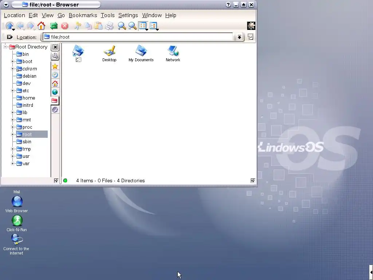Toggle sidebar link-view checkbox at panel bottom
The image size is (373, 280).
tap(56, 181)
